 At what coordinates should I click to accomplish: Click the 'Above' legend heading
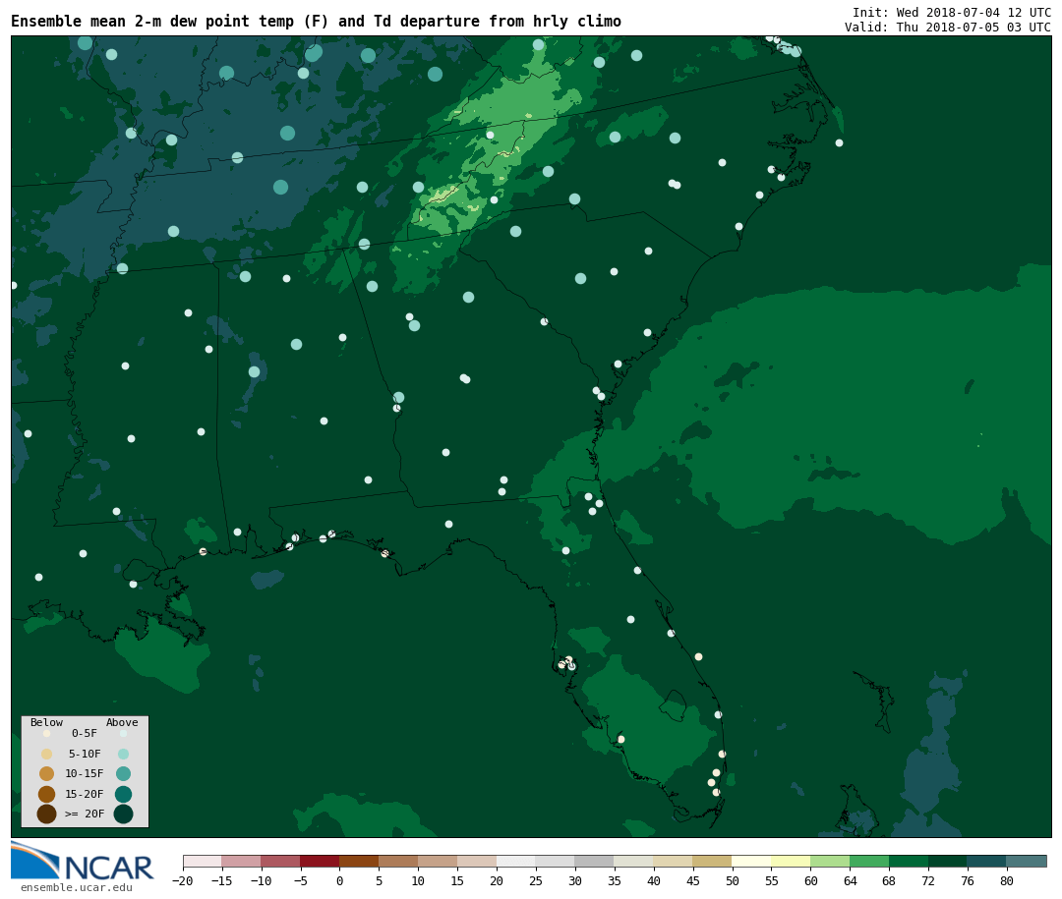(x=122, y=722)
